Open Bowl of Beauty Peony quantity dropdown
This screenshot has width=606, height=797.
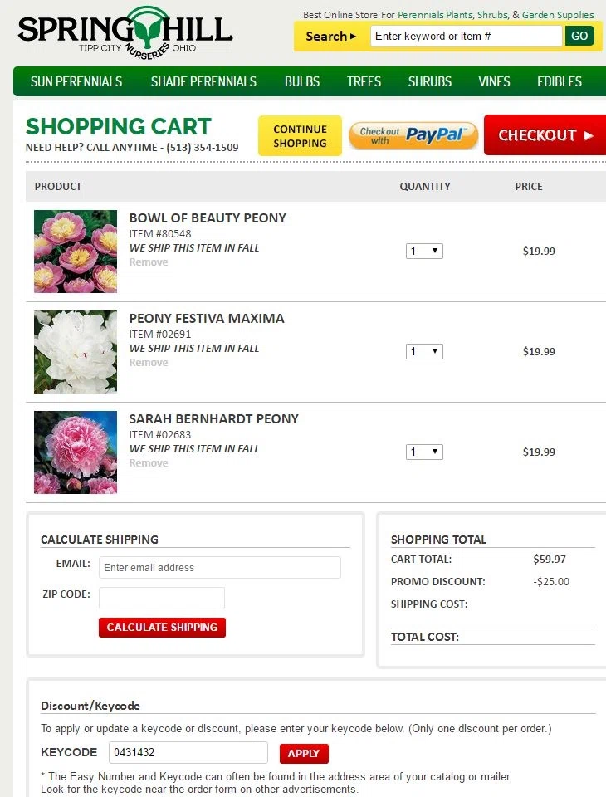click(x=424, y=251)
